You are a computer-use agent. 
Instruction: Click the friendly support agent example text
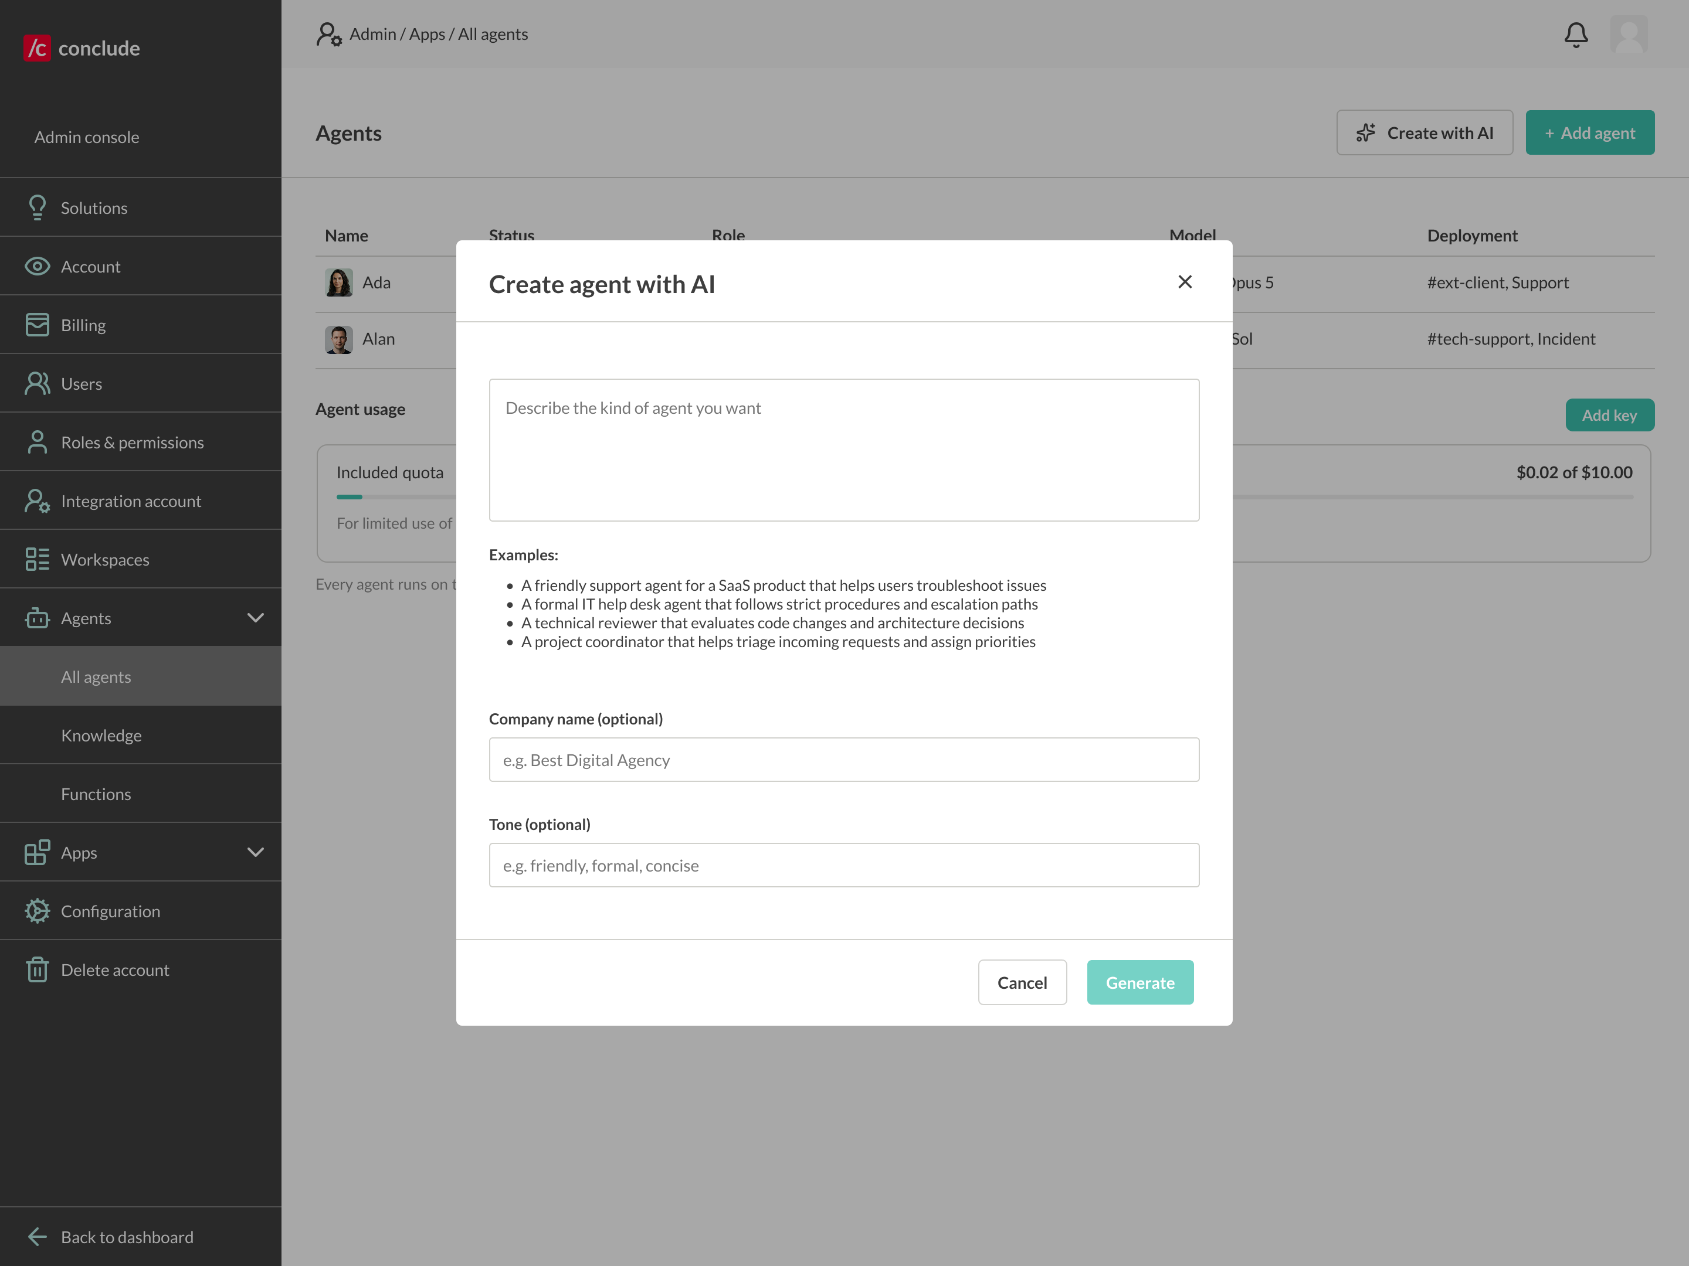click(784, 586)
